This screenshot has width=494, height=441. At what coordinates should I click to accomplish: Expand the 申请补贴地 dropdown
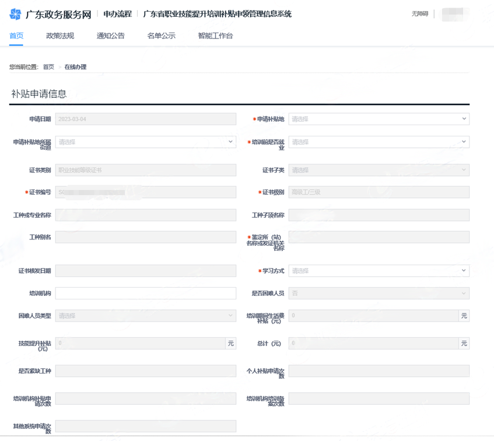click(x=379, y=119)
